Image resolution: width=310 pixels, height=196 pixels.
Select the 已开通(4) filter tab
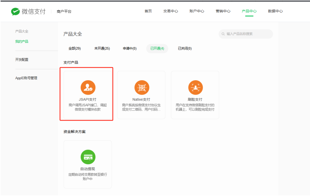pyautogui.click(x=157, y=48)
